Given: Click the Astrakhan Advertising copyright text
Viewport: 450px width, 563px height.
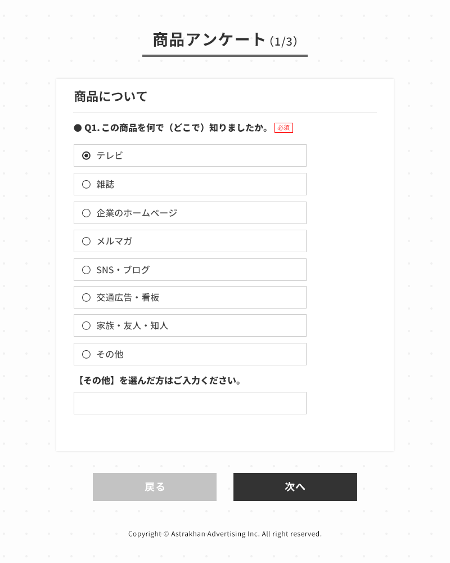Looking at the screenshot, I should (224, 534).
